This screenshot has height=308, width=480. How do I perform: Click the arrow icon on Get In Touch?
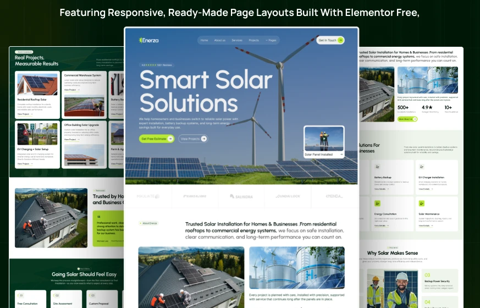[x=340, y=40]
